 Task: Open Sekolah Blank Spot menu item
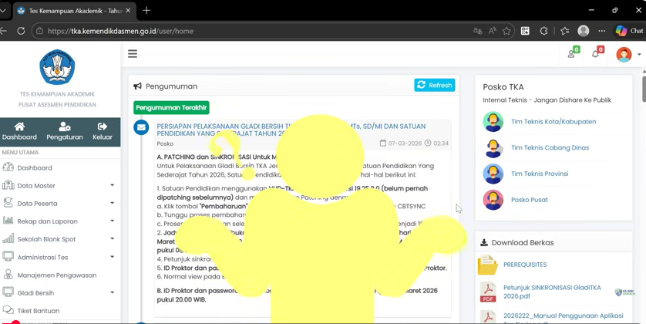pyautogui.click(x=46, y=239)
